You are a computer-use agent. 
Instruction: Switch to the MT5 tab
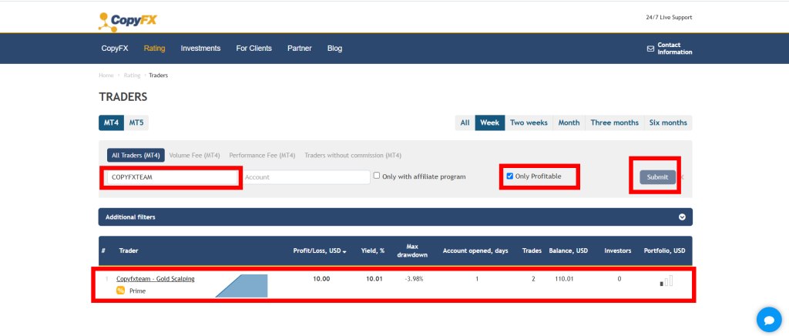pos(136,123)
